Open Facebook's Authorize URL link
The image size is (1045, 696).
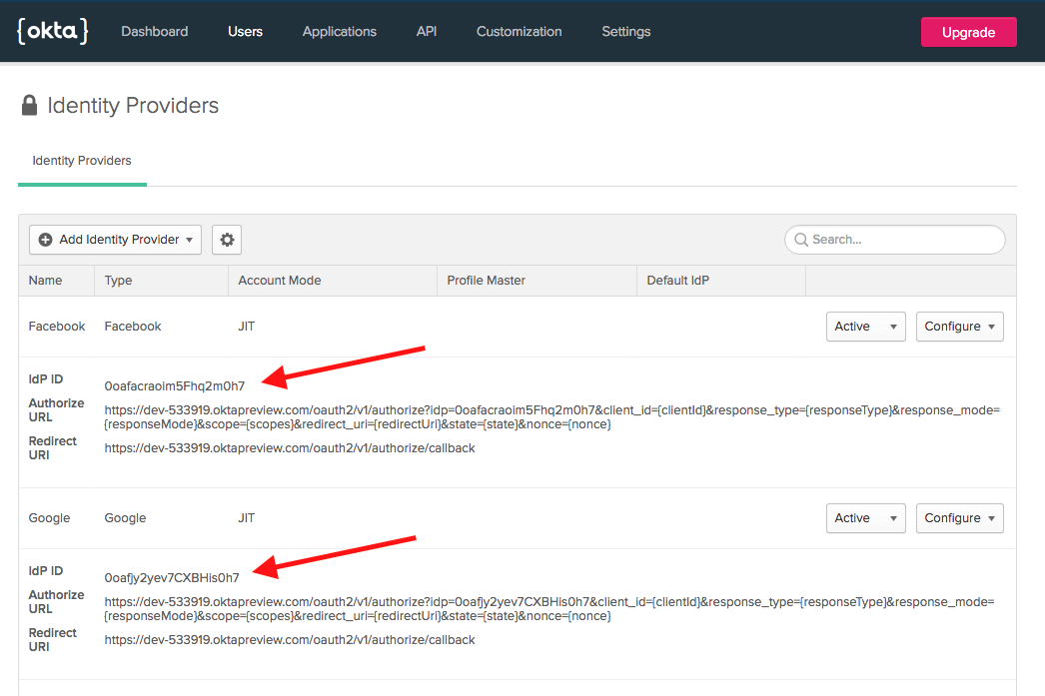(400, 409)
